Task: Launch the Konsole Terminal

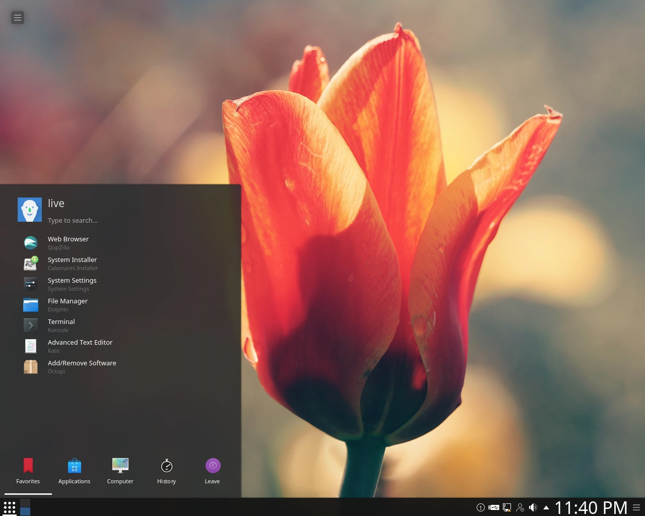Action: tap(61, 325)
